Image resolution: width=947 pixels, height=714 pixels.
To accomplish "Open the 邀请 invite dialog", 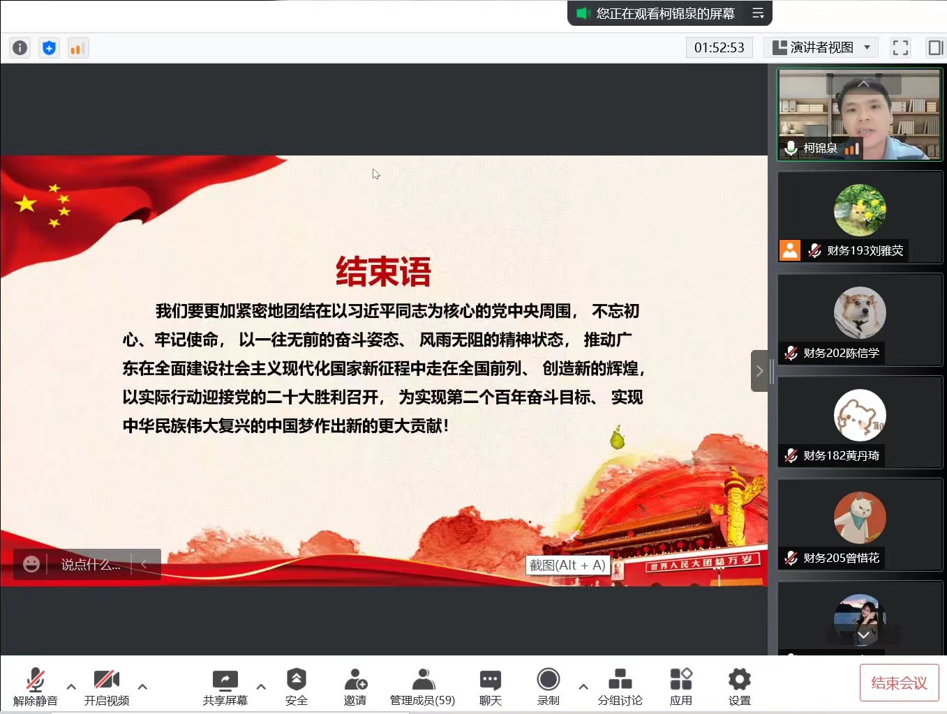I will (355, 687).
